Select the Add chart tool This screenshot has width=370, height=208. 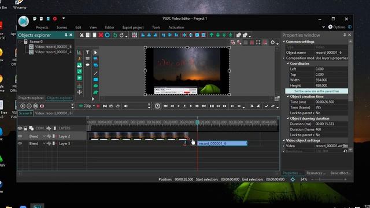pos(80,53)
